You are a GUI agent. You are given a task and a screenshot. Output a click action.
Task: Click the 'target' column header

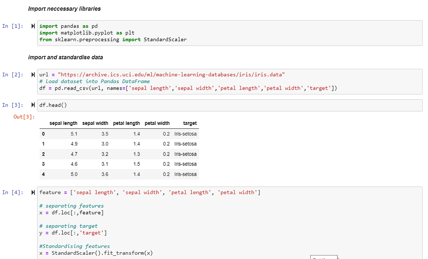(x=190, y=123)
